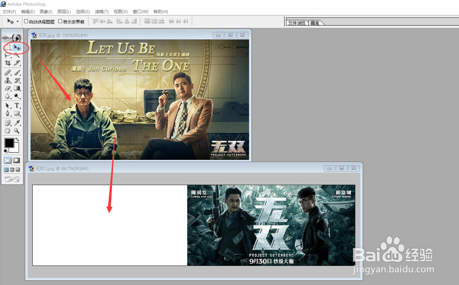Select the Move tool in the toolbox
Image resolution: width=459 pixels, height=285 pixels.
(17, 47)
